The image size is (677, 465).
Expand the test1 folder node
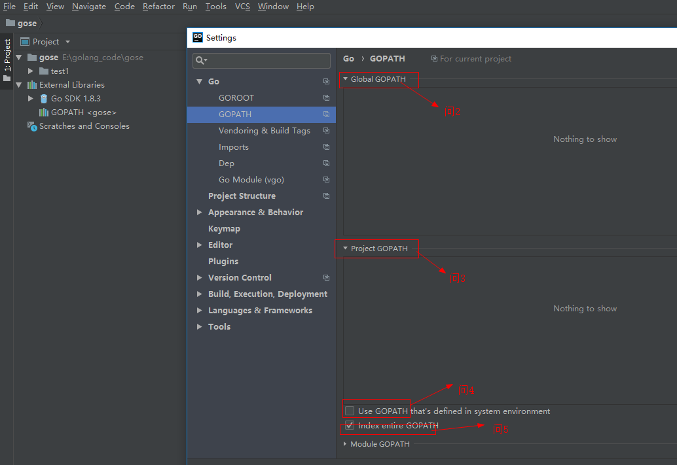coord(31,71)
